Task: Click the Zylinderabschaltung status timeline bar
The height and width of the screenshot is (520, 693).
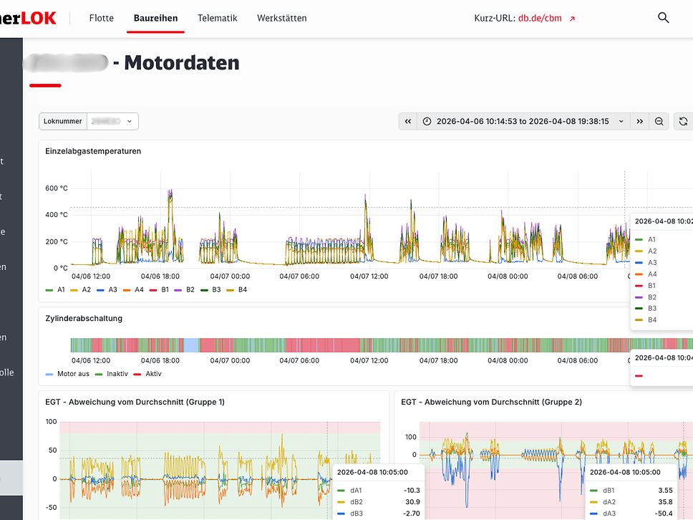Action: [x=382, y=345]
